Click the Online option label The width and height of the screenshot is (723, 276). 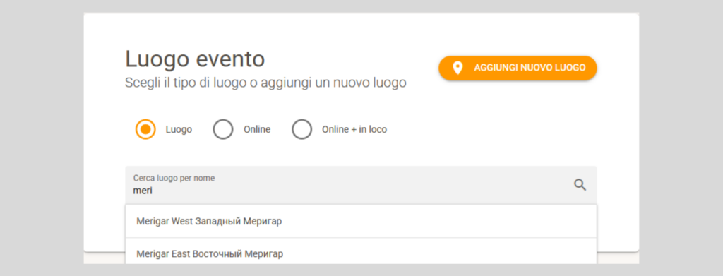pyautogui.click(x=257, y=129)
